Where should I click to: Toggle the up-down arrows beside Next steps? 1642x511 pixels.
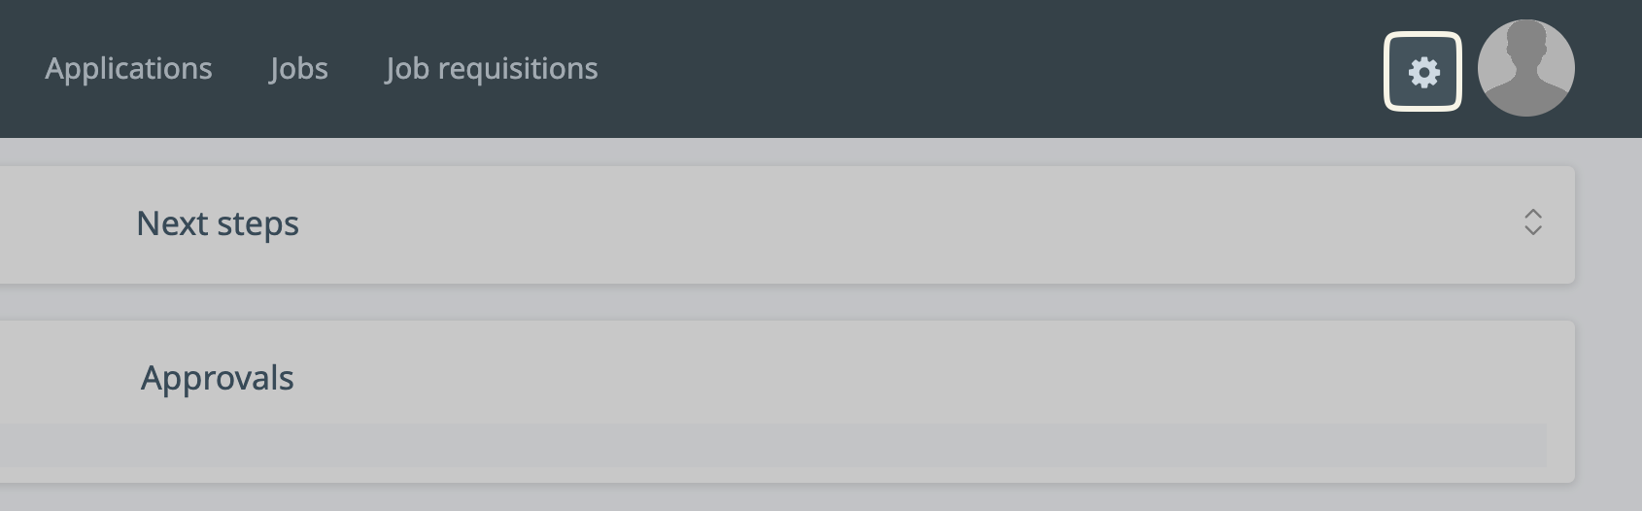pyautogui.click(x=1532, y=222)
